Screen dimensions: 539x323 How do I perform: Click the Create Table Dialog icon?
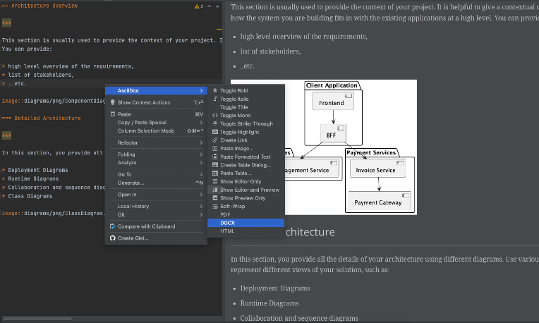pyautogui.click(x=215, y=165)
